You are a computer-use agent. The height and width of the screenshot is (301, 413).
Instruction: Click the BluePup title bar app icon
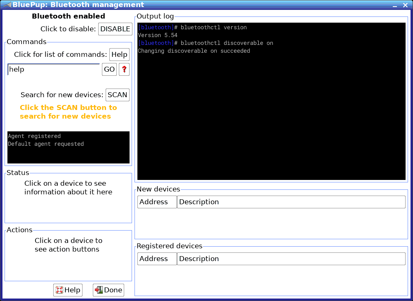(x=7, y=5)
